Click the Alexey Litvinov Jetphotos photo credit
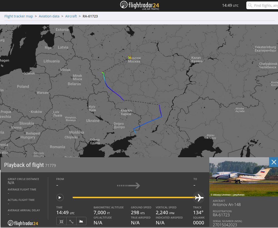278x228 pixels. coord(227,195)
